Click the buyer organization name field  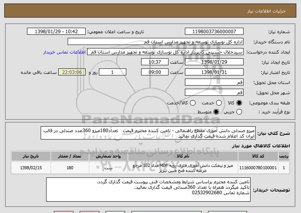click(x=156, y=42)
